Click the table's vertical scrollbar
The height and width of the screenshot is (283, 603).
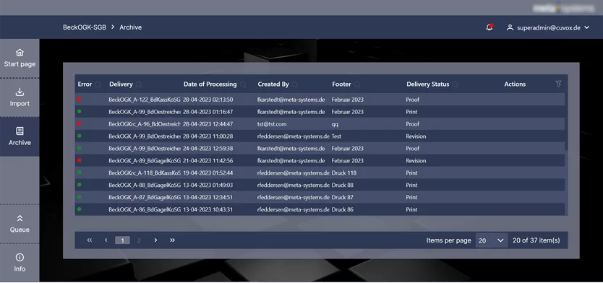point(566,121)
